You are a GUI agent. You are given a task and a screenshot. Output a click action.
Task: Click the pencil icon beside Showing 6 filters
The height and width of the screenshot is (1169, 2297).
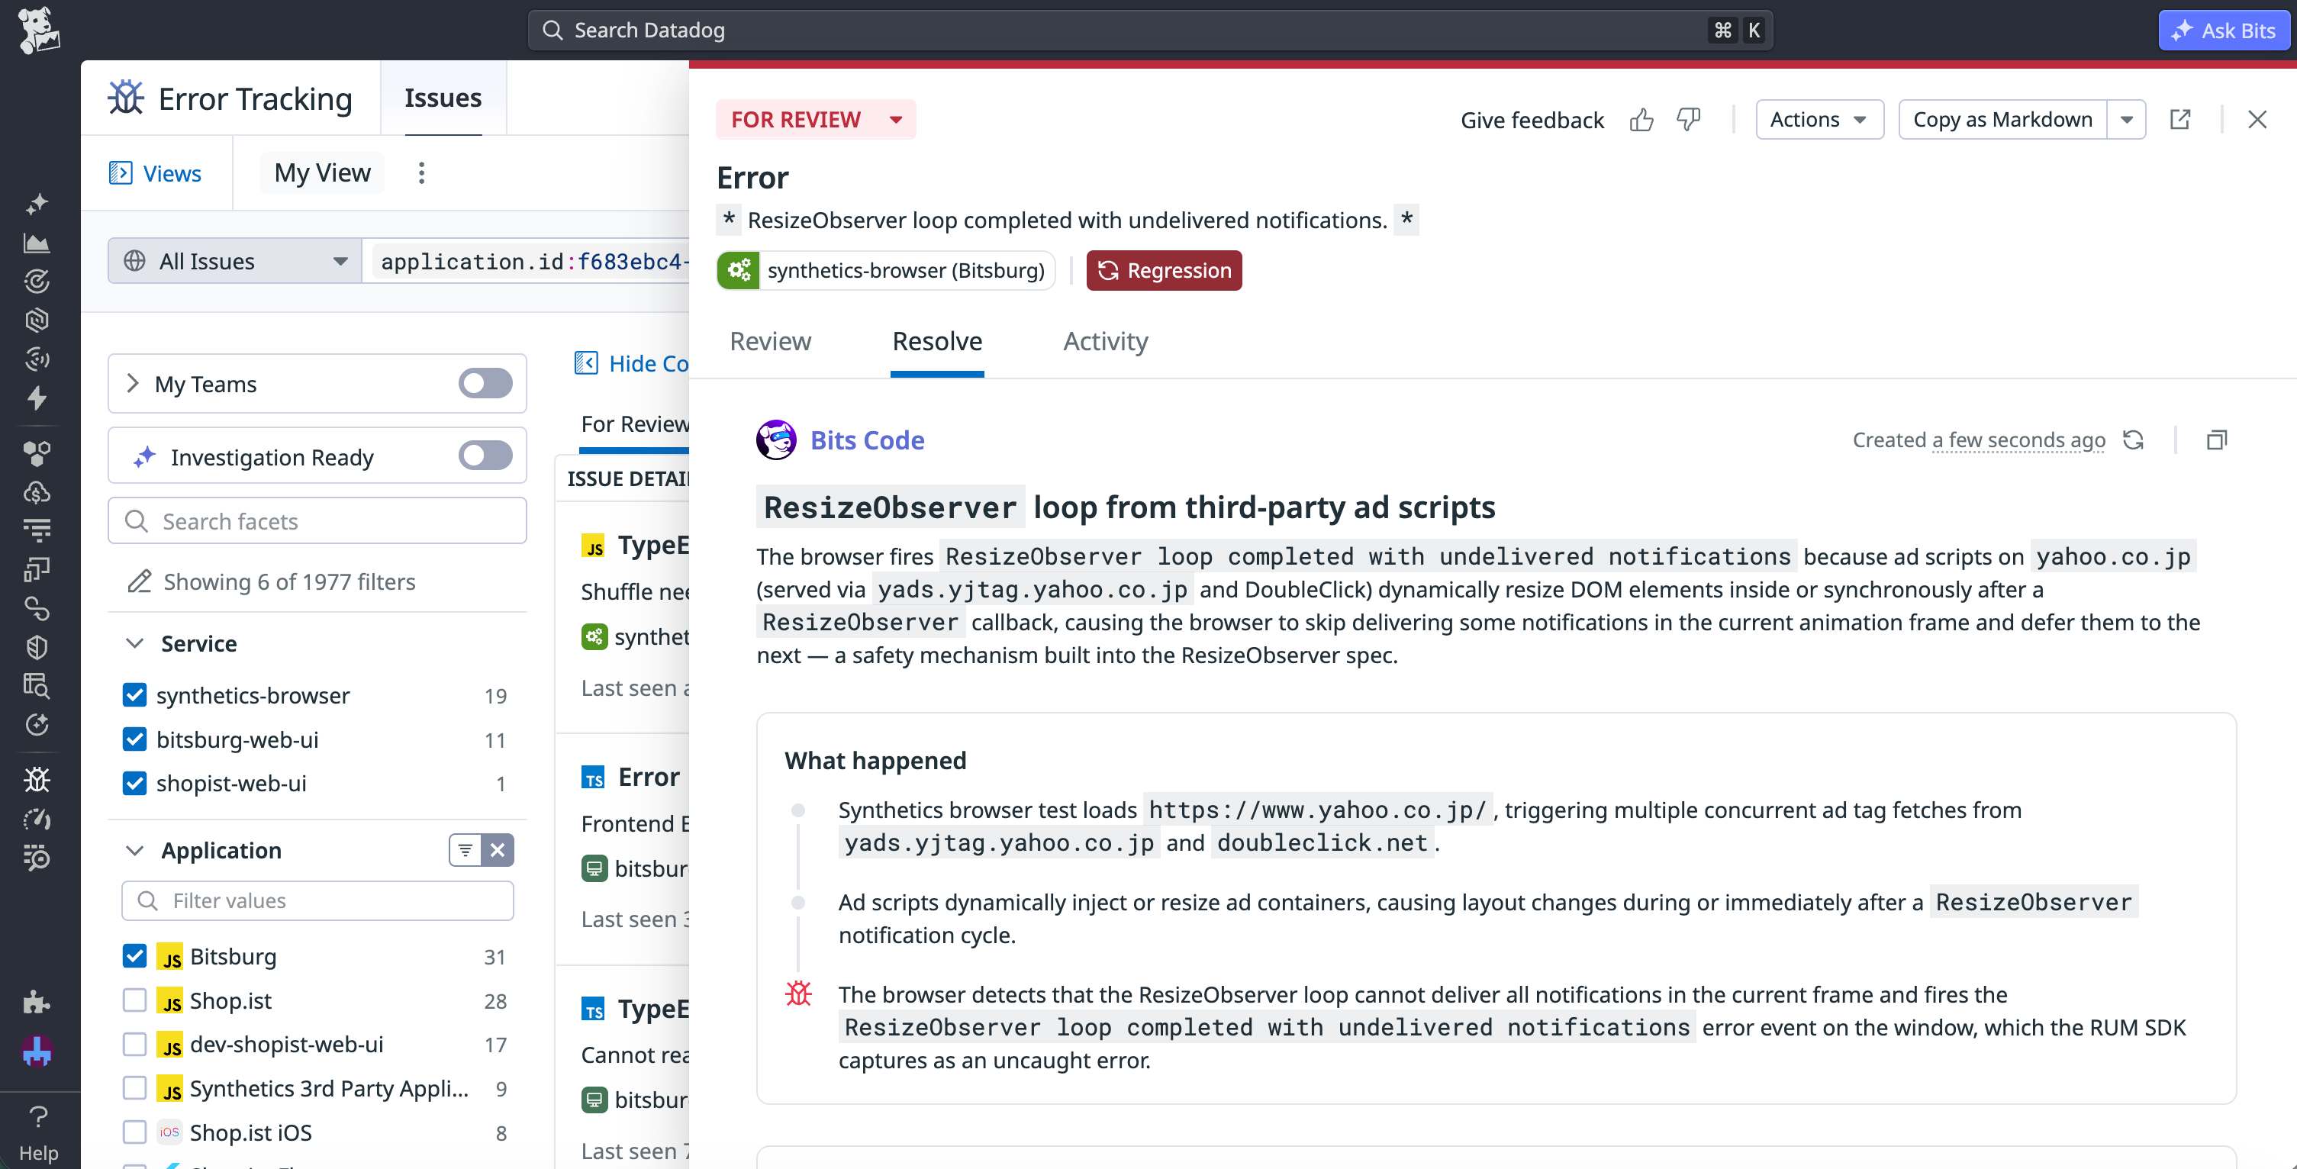pos(140,582)
